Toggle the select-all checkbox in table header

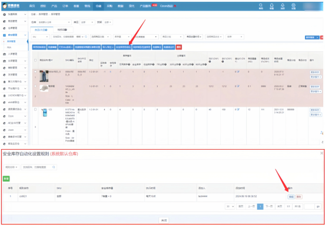35,60
